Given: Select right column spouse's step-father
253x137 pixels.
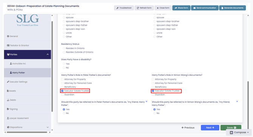Looking at the screenshot, I should point(154,25).
